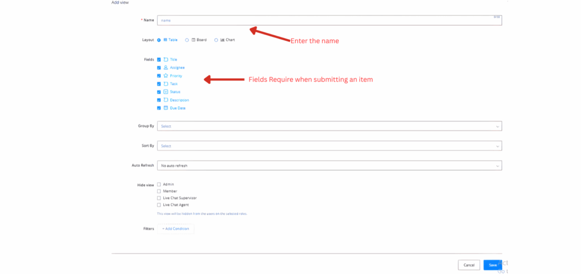Click the Table layout grid icon
This screenshot has width=581, height=274.
click(x=165, y=40)
